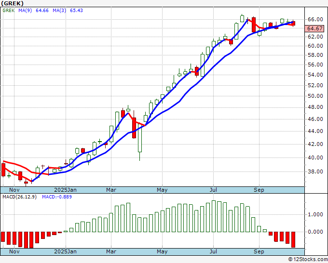Click the 52.00 price axis label

tap(315, 85)
